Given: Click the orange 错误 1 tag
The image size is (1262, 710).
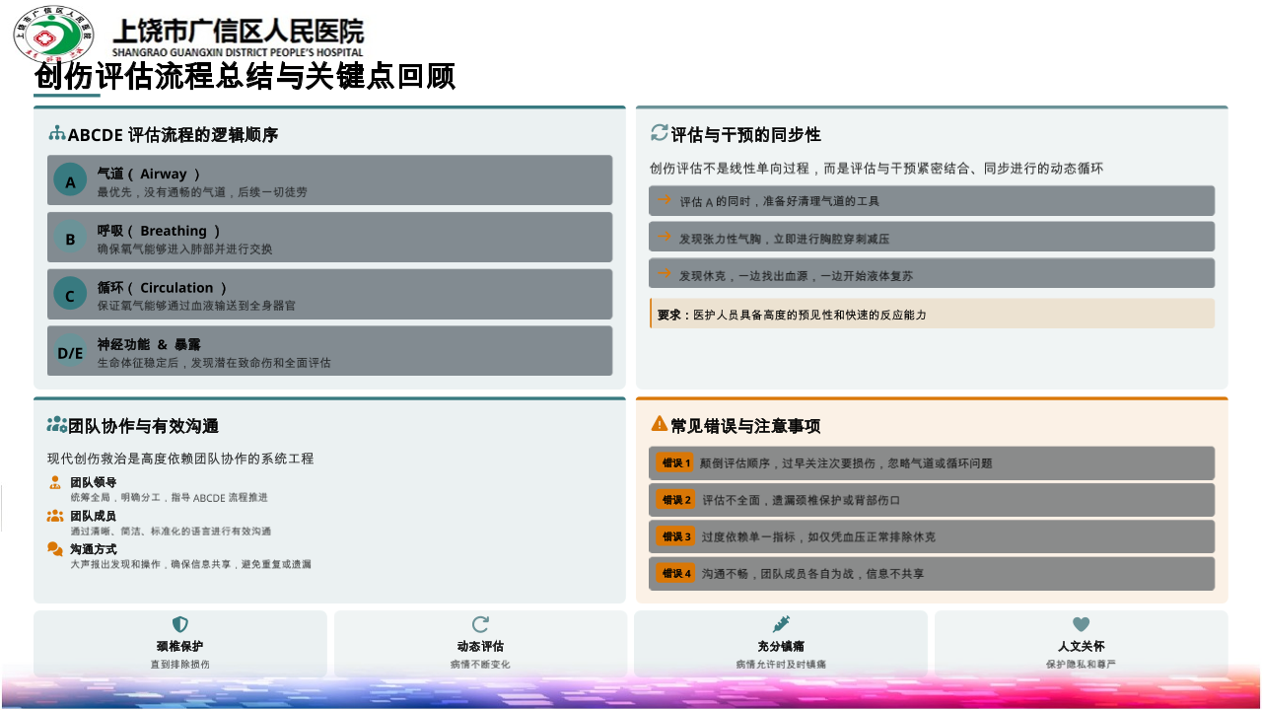Looking at the screenshot, I should [676, 463].
